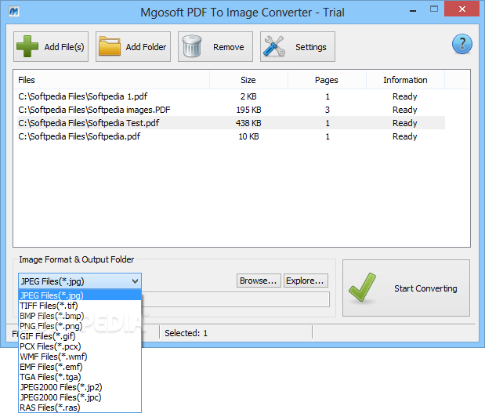Collapse the image format dropdown arrow
The height and width of the screenshot is (413, 485).
[x=135, y=281]
